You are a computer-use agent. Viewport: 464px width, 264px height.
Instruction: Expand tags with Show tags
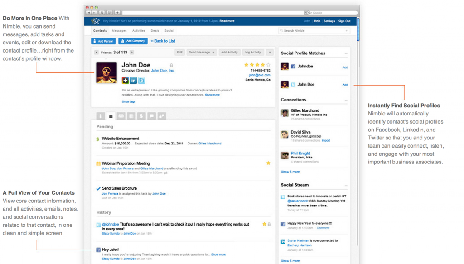128,102
